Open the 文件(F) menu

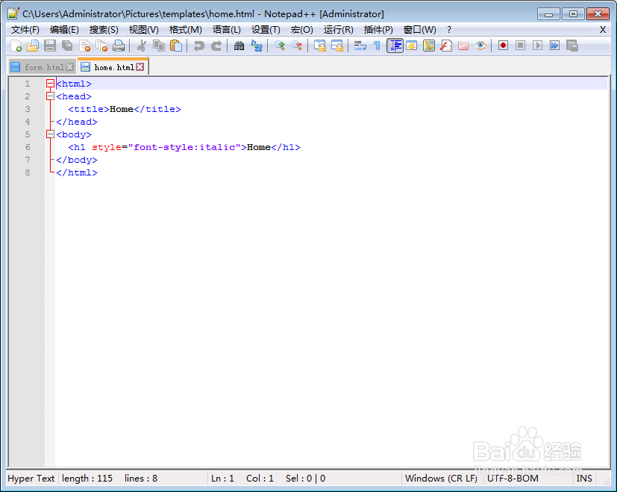tap(25, 30)
